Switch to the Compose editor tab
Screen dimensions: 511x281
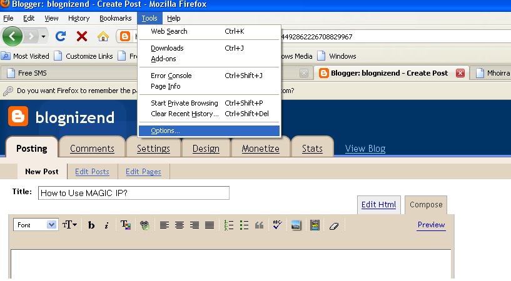(x=425, y=205)
